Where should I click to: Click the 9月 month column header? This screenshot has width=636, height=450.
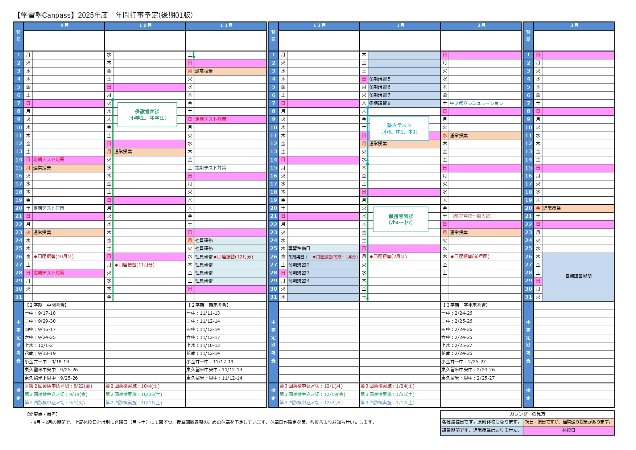point(64,25)
